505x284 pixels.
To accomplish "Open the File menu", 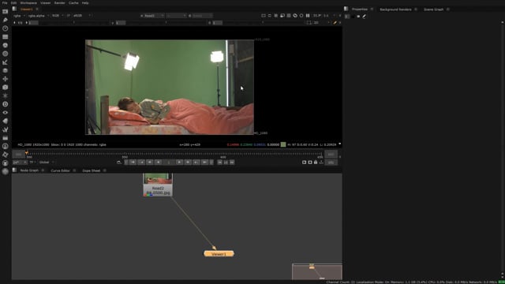I will click(x=5, y=3).
